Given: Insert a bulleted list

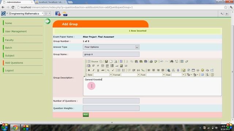Looking at the screenshot, I should pyautogui.click(x=124, y=70).
